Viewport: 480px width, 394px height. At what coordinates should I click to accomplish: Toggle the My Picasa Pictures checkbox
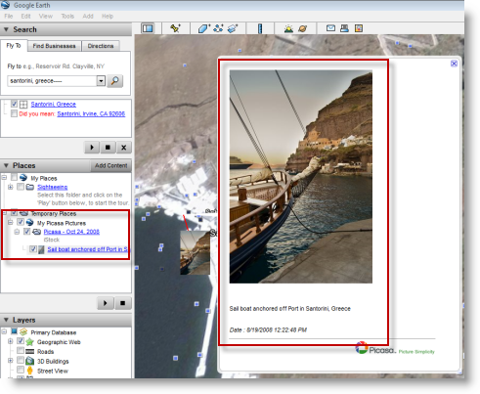(21, 222)
